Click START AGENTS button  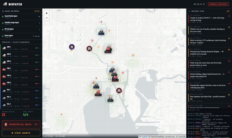(x=21, y=133)
